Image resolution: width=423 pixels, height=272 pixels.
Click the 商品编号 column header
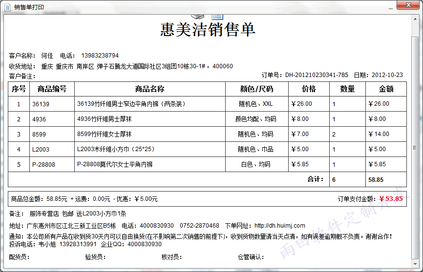pos(52,89)
